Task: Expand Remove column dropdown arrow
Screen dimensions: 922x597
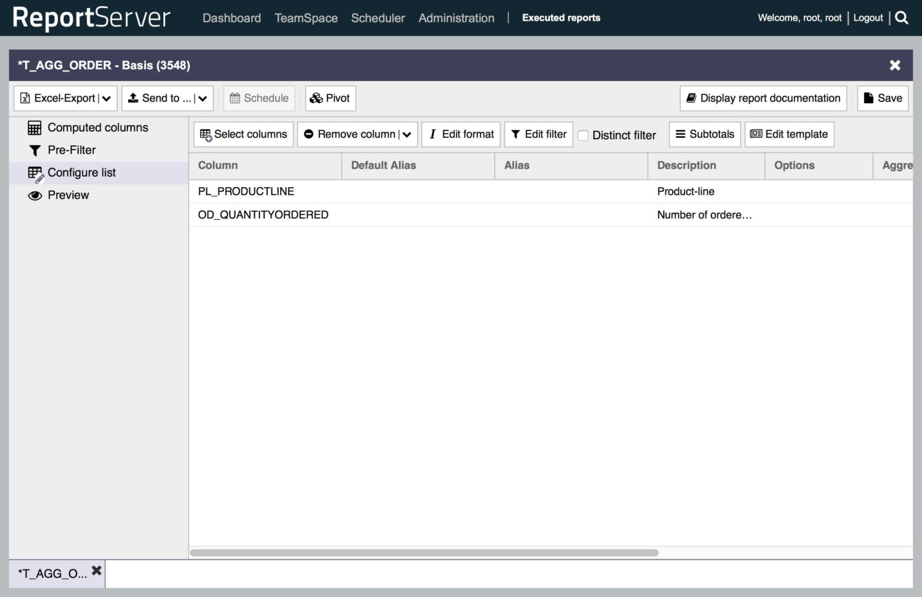Action: [407, 135]
